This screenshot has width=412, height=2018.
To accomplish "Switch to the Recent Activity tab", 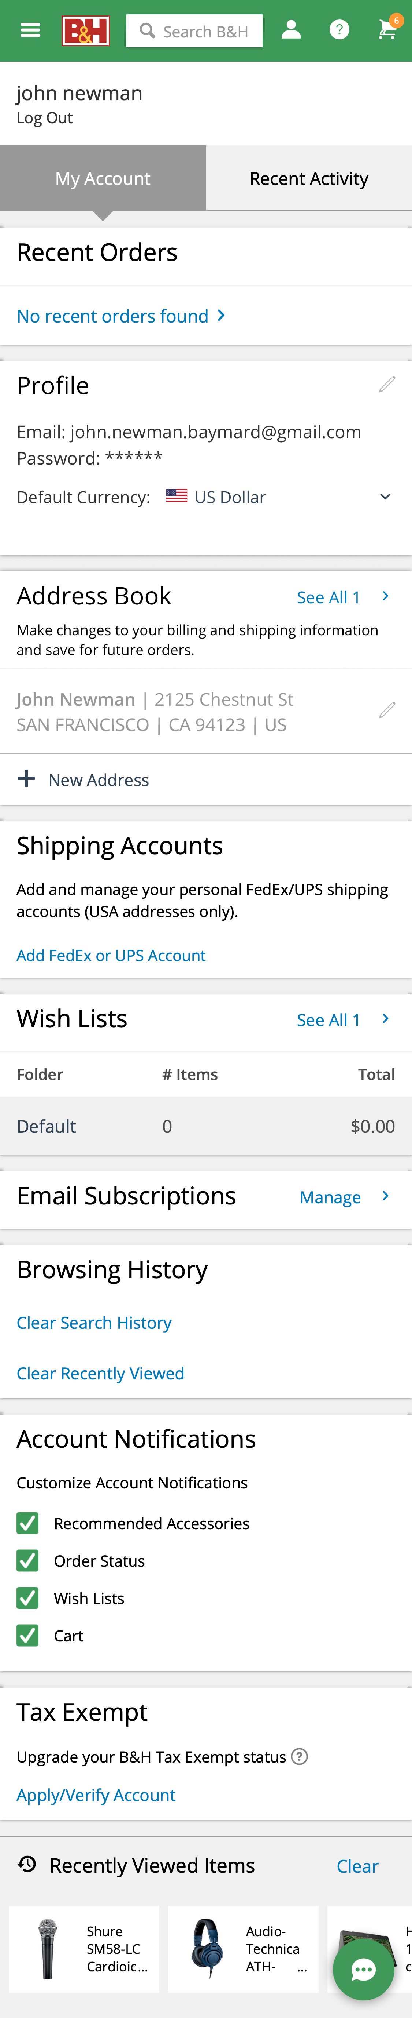I will point(309,179).
